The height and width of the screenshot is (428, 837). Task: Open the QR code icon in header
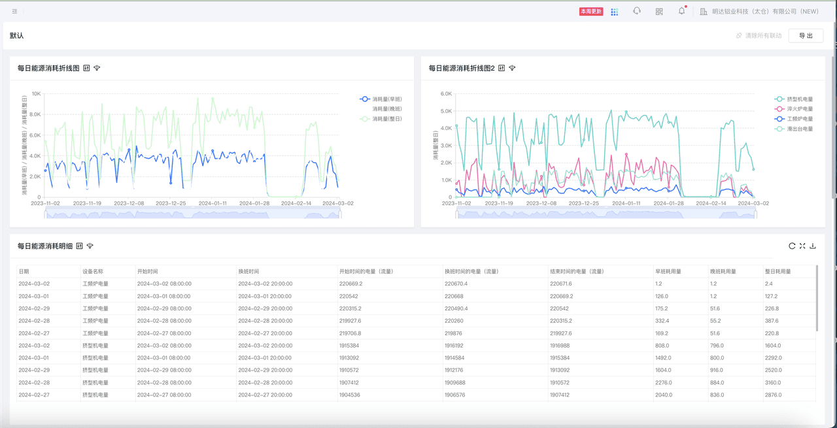[x=659, y=12]
